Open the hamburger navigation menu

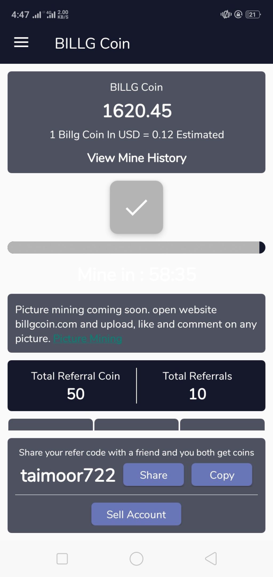coord(21,42)
